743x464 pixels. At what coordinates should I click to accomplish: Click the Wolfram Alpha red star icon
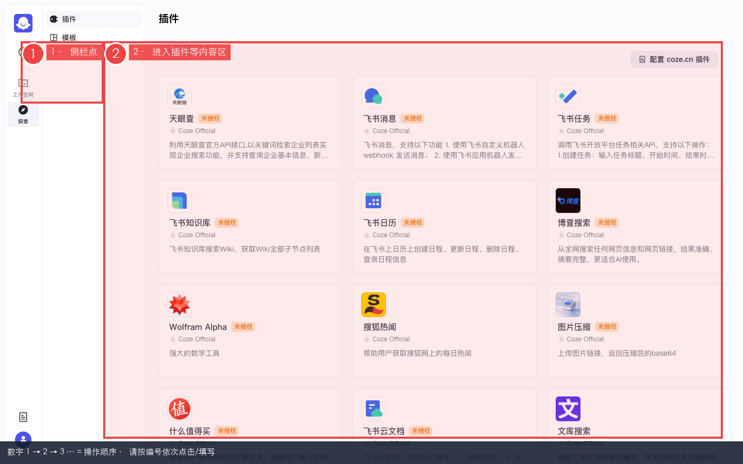coord(180,305)
